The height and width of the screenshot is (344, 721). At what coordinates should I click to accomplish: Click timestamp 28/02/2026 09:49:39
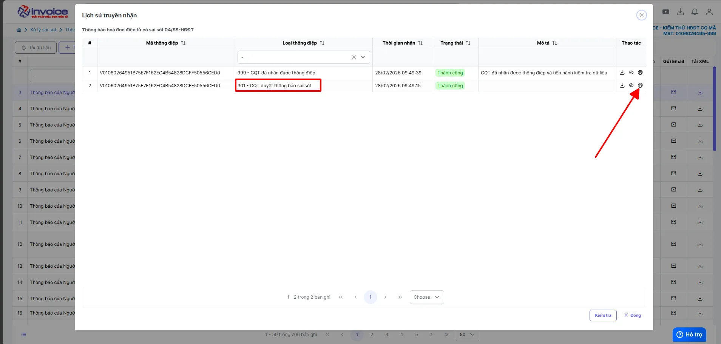[x=398, y=73]
